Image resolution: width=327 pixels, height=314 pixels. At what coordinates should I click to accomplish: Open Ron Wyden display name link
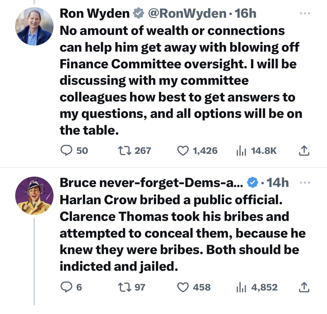click(x=95, y=13)
